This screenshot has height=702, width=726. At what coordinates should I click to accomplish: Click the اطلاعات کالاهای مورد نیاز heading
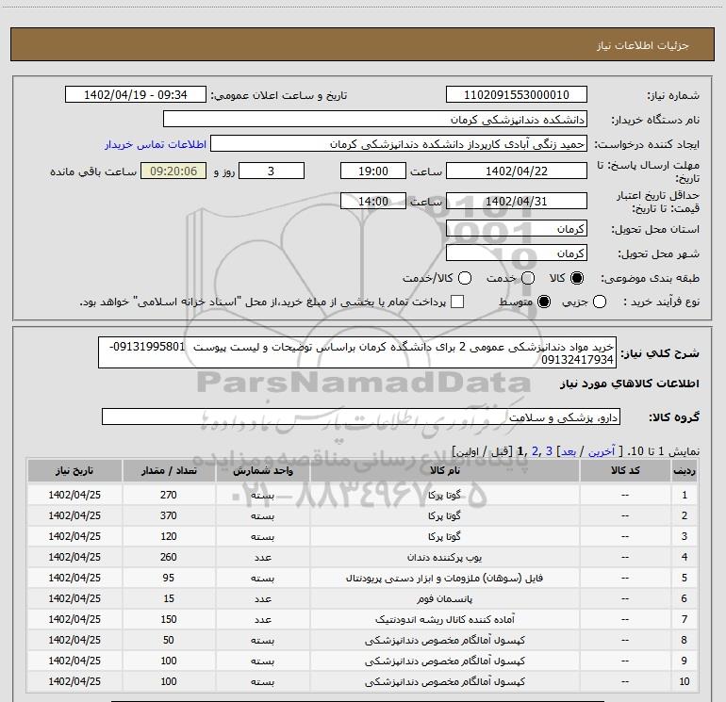pyautogui.click(x=630, y=384)
